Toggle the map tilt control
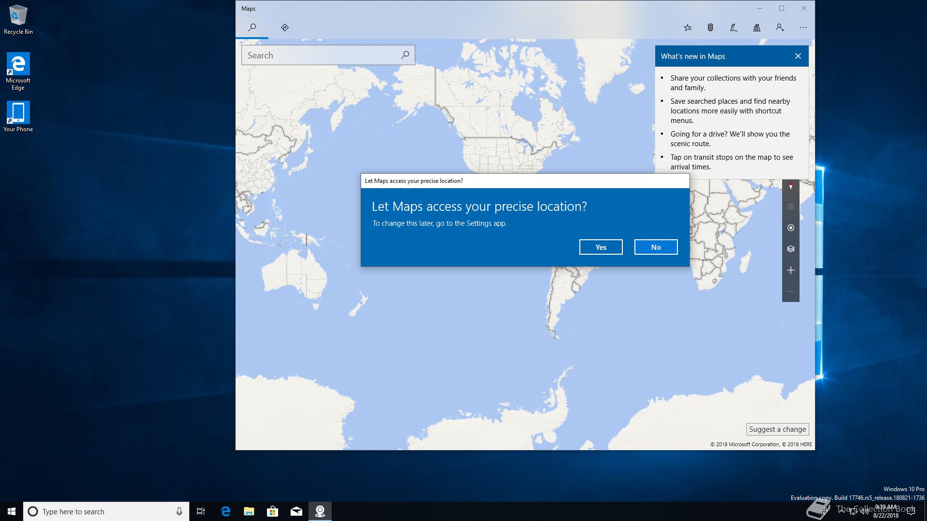This screenshot has height=521, width=927. pos(790,206)
